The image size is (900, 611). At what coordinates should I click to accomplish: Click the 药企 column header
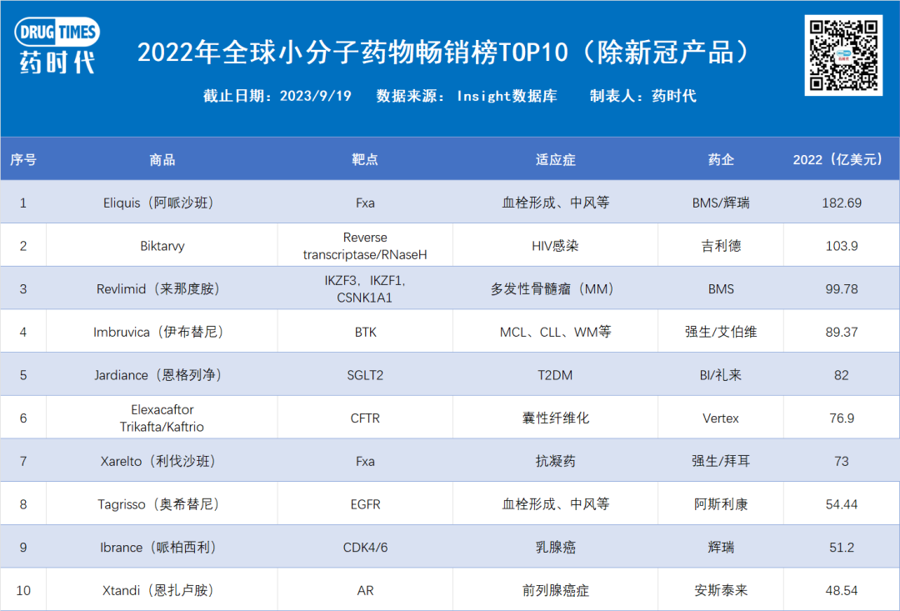(721, 159)
